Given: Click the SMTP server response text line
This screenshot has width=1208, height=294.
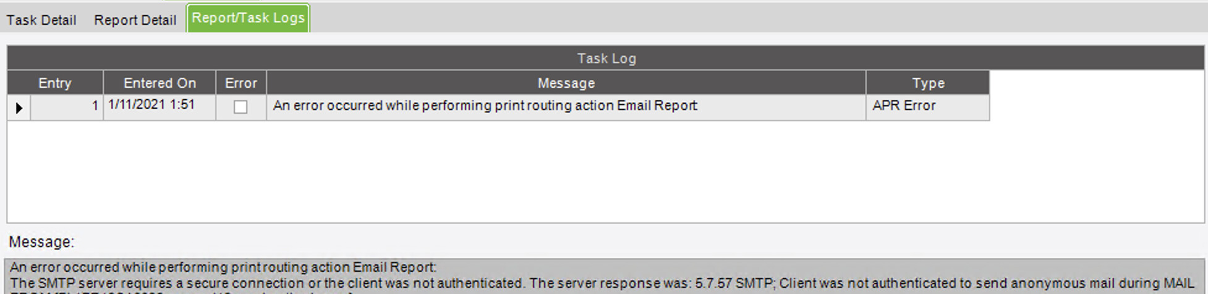Looking at the screenshot, I should pos(602,283).
